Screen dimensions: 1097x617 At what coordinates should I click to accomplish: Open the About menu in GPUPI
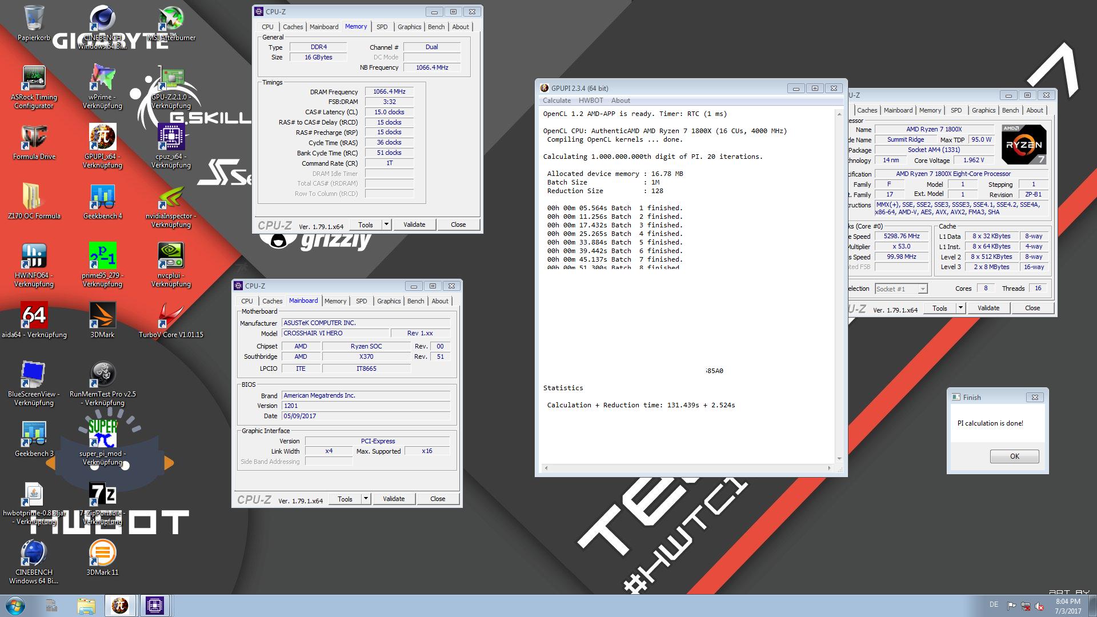click(x=620, y=101)
